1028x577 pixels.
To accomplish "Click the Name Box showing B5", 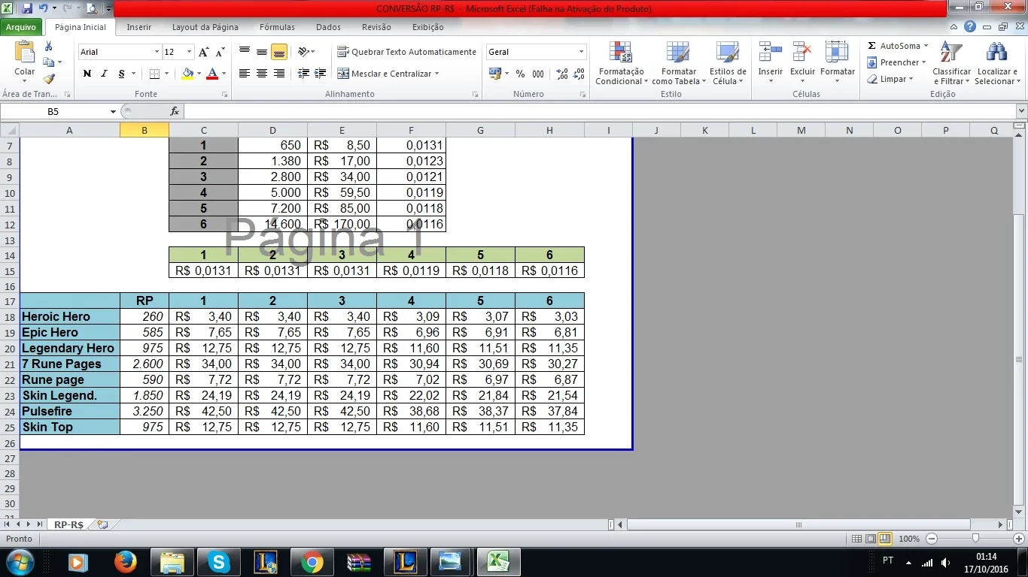I will coord(54,111).
